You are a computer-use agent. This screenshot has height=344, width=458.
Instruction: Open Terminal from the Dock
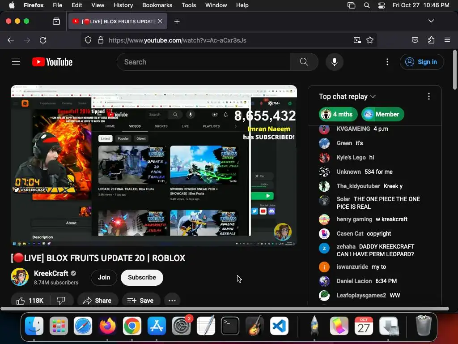tap(230, 326)
